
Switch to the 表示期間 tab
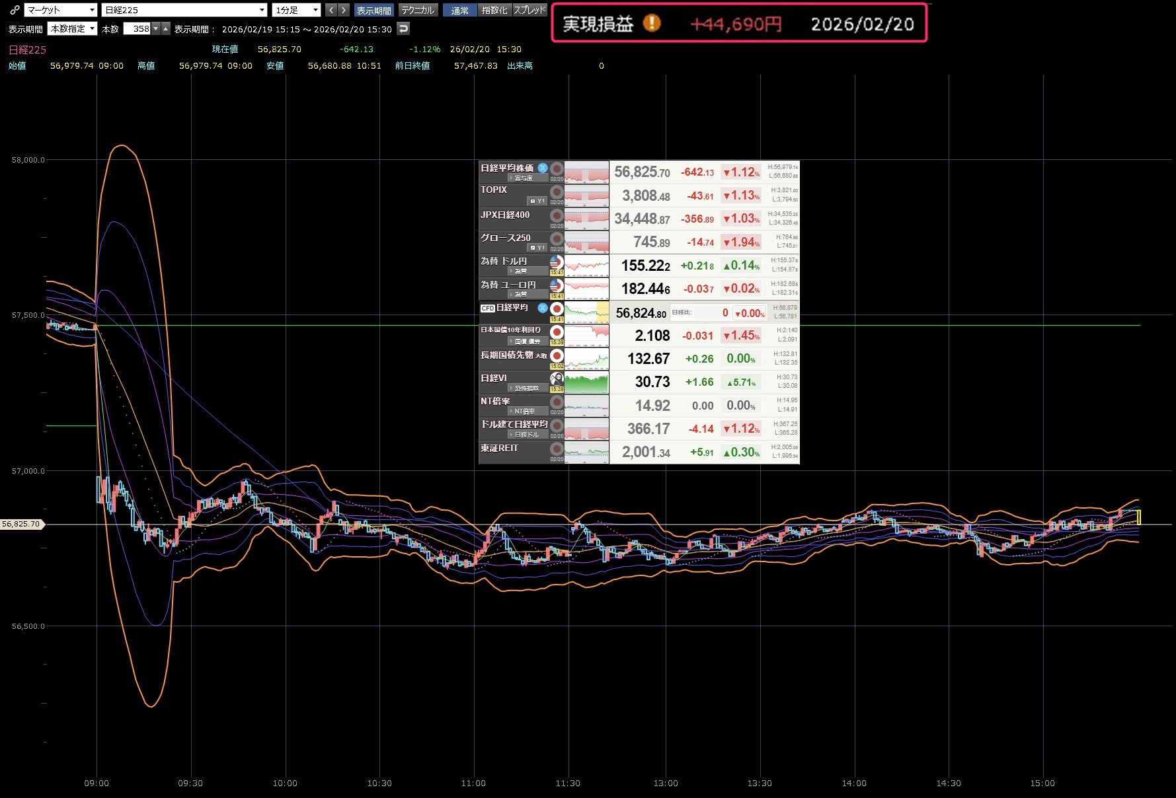373,10
